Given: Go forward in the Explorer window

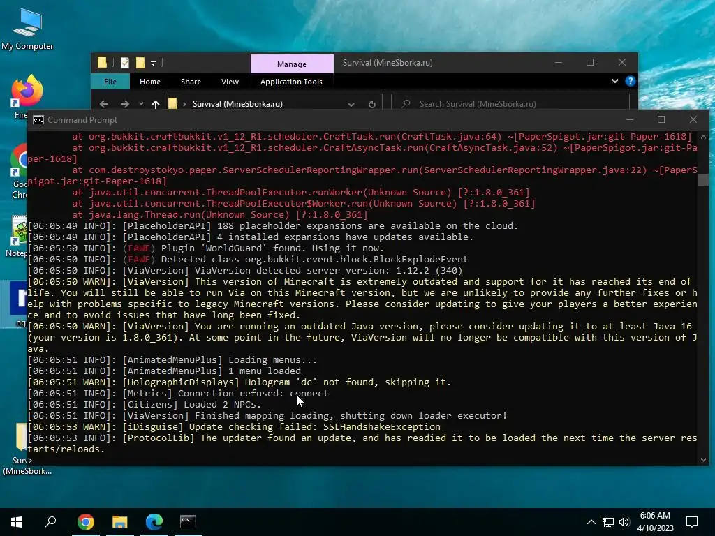Looking at the screenshot, I should (124, 104).
